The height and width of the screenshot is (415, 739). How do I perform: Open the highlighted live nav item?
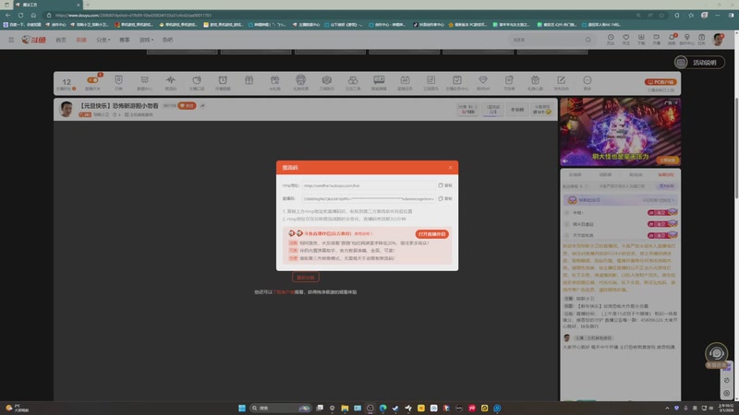point(81,40)
